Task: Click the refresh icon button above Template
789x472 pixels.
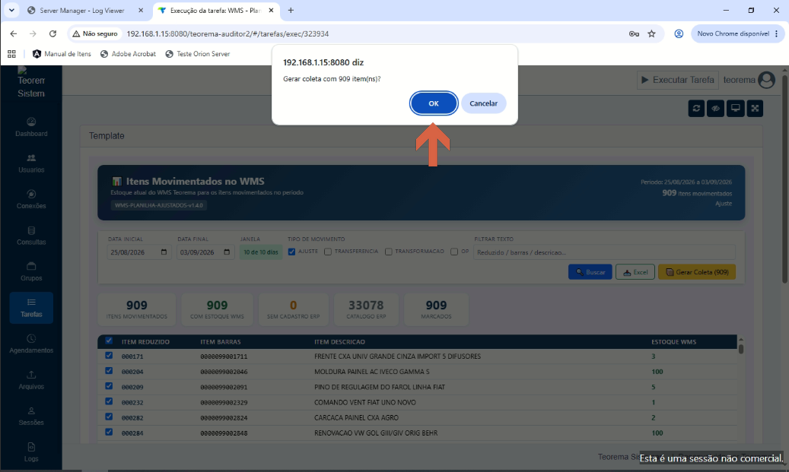Action: pos(696,108)
